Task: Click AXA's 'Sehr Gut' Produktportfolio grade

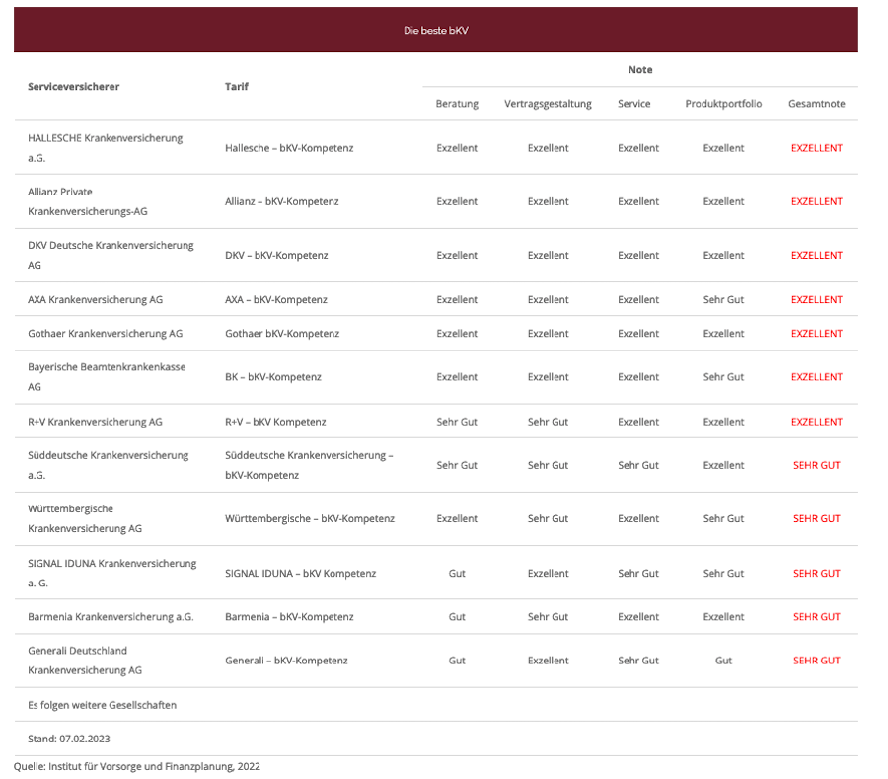Action: click(723, 299)
